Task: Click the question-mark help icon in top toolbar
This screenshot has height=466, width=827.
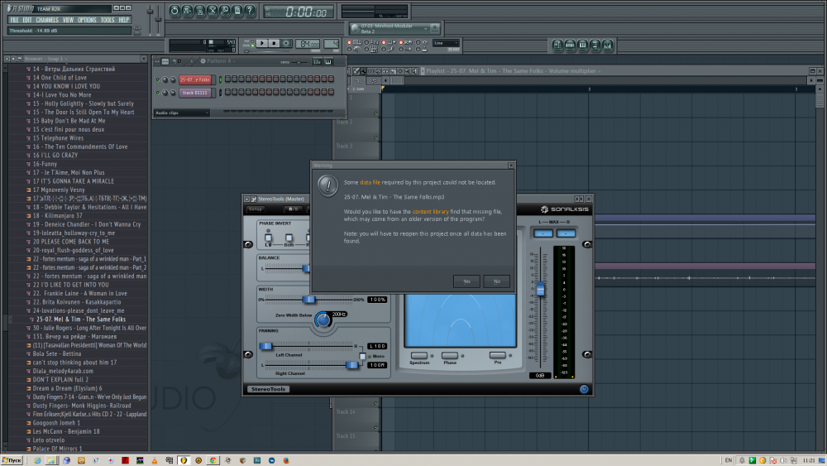Action: 250,11
